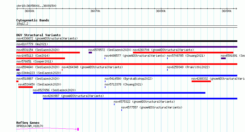Open the nsv4260987 (gnomADStructuralVariants) label
The height and width of the screenshot is (132, 245).
(x=73, y=96)
